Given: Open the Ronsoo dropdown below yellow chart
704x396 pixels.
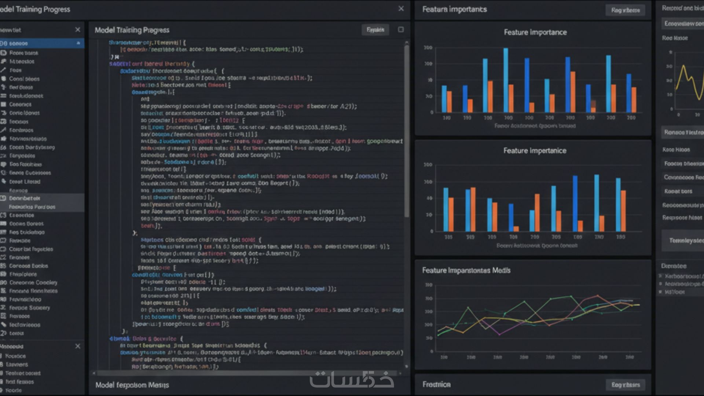Looking at the screenshot, I should (x=683, y=132).
